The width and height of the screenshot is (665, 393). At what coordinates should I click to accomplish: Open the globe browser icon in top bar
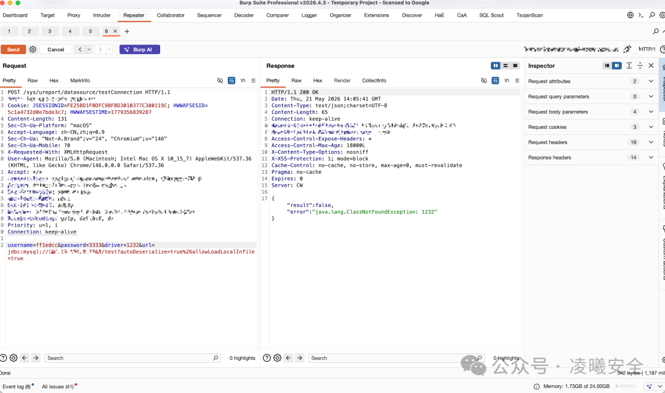(x=631, y=15)
